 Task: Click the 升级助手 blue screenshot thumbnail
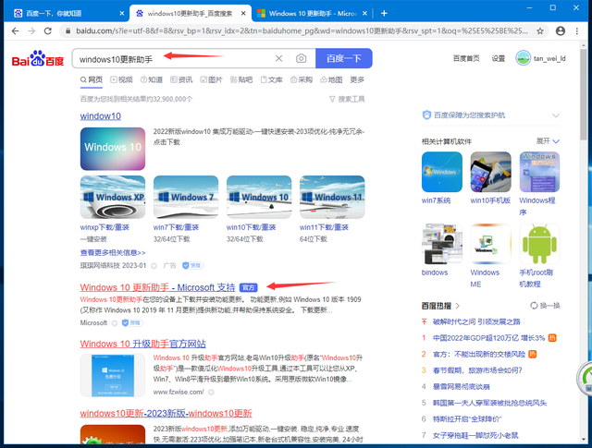[113, 375]
